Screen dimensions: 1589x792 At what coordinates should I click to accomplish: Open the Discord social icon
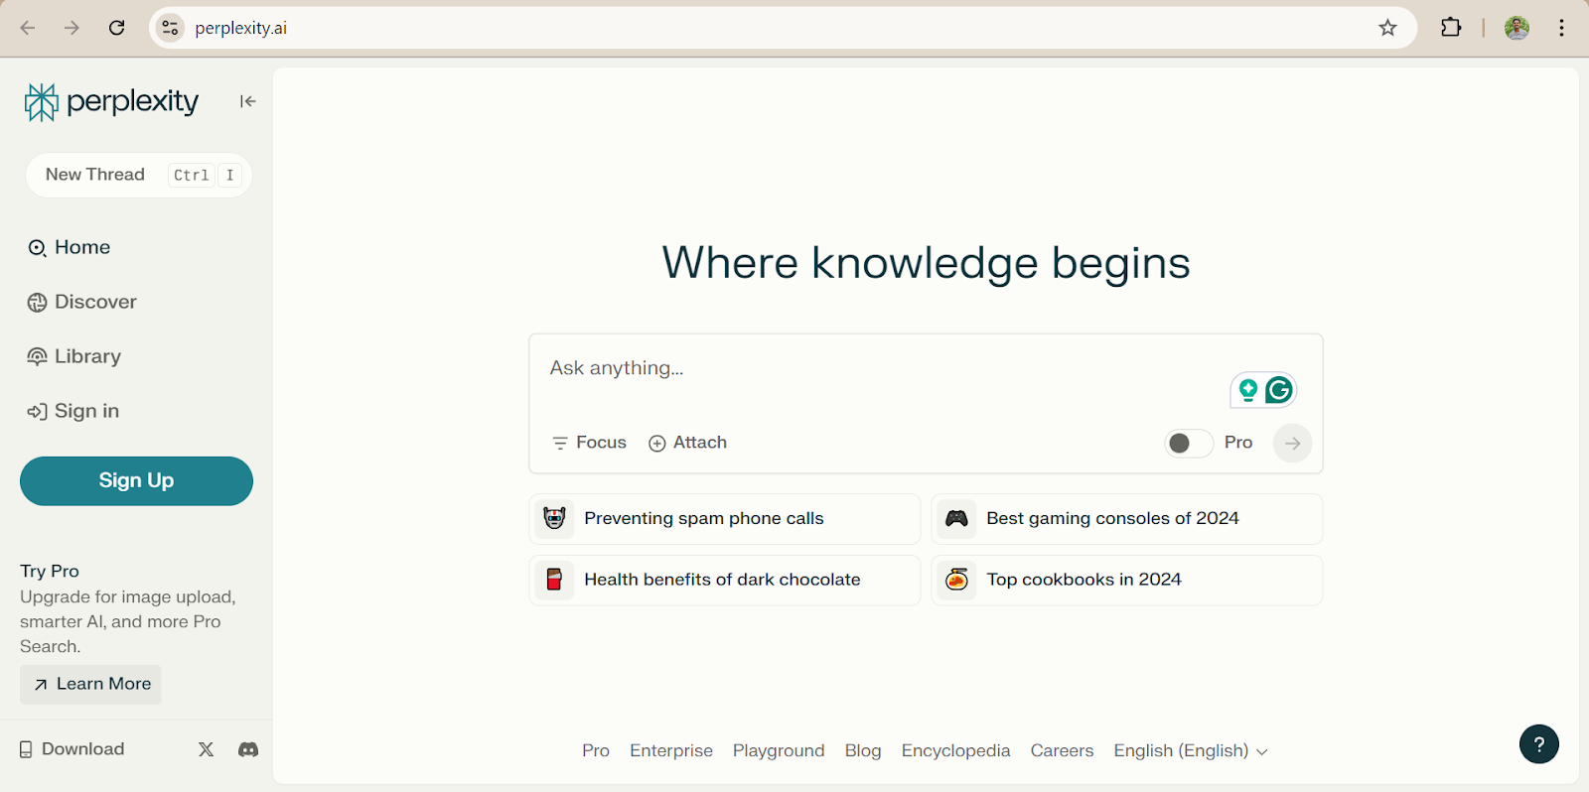tap(248, 749)
